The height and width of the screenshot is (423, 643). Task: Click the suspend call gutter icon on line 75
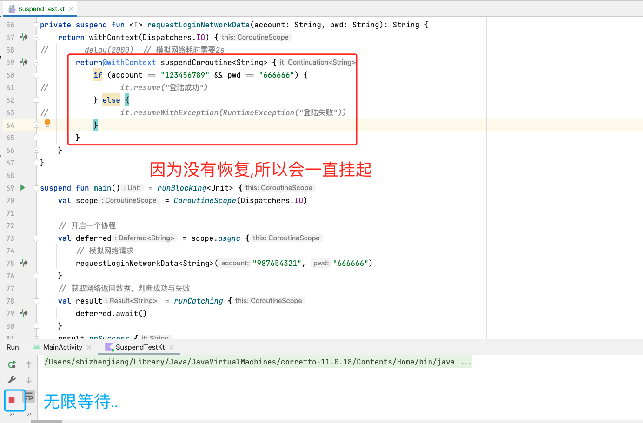coord(24,263)
